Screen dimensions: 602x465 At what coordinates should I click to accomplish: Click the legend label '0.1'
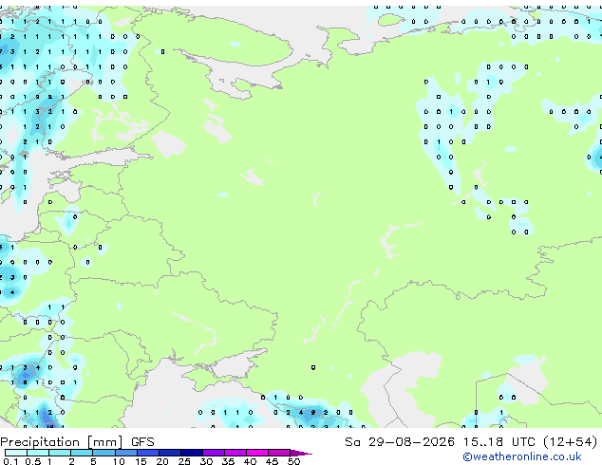[x=10, y=461]
